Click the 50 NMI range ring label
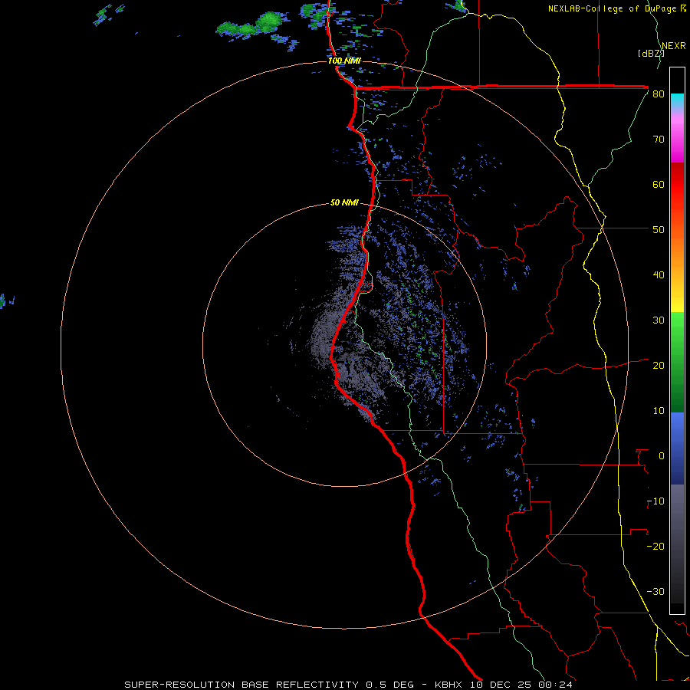Screen dimensions: 690x690 tap(344, 203)
